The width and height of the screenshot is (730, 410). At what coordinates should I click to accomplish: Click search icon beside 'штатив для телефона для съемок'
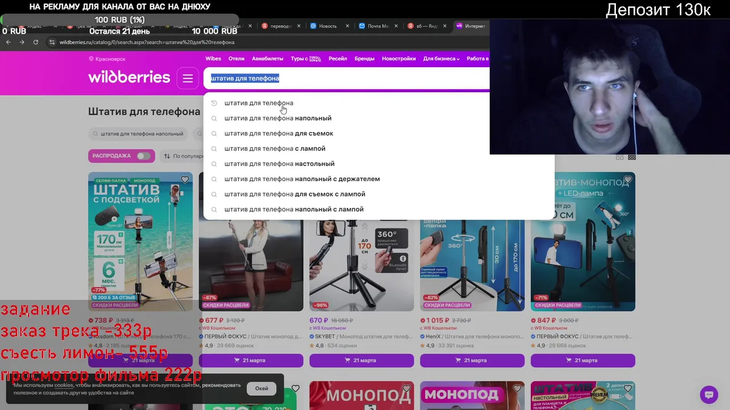pyautogui.click(x=214, y=134)
